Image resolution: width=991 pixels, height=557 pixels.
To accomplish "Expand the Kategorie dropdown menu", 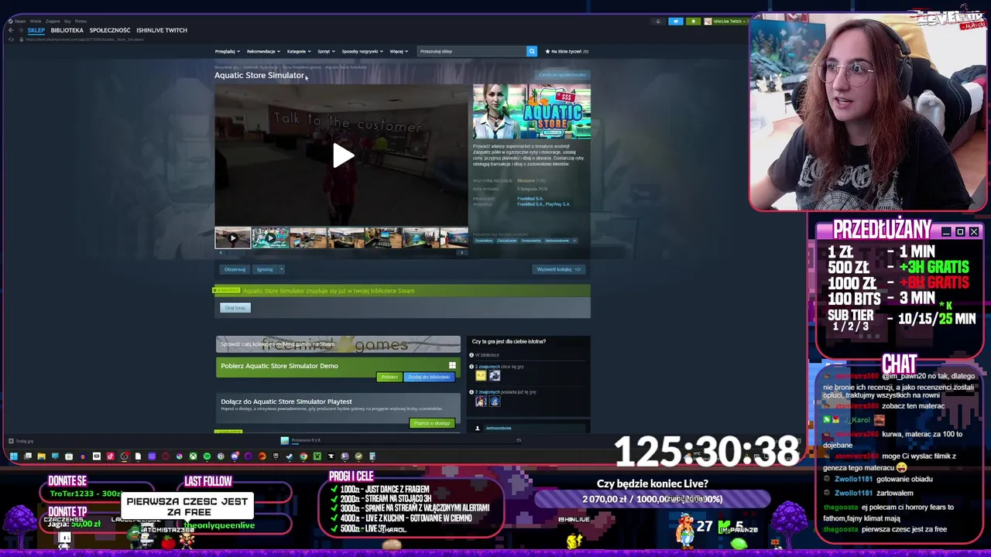I will click(298, 51).
